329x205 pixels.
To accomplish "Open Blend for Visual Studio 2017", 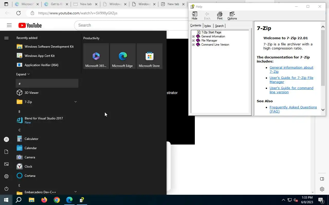I will click(x=47, y=120).
